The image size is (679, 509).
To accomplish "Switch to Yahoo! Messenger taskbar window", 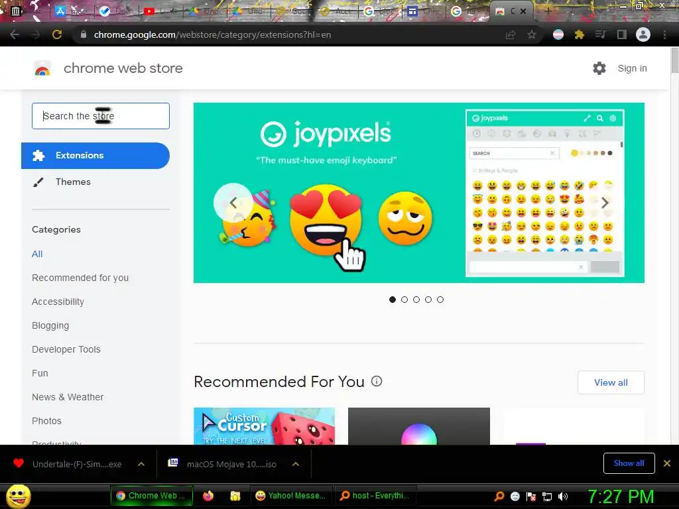I will click(x=291, y=496).
